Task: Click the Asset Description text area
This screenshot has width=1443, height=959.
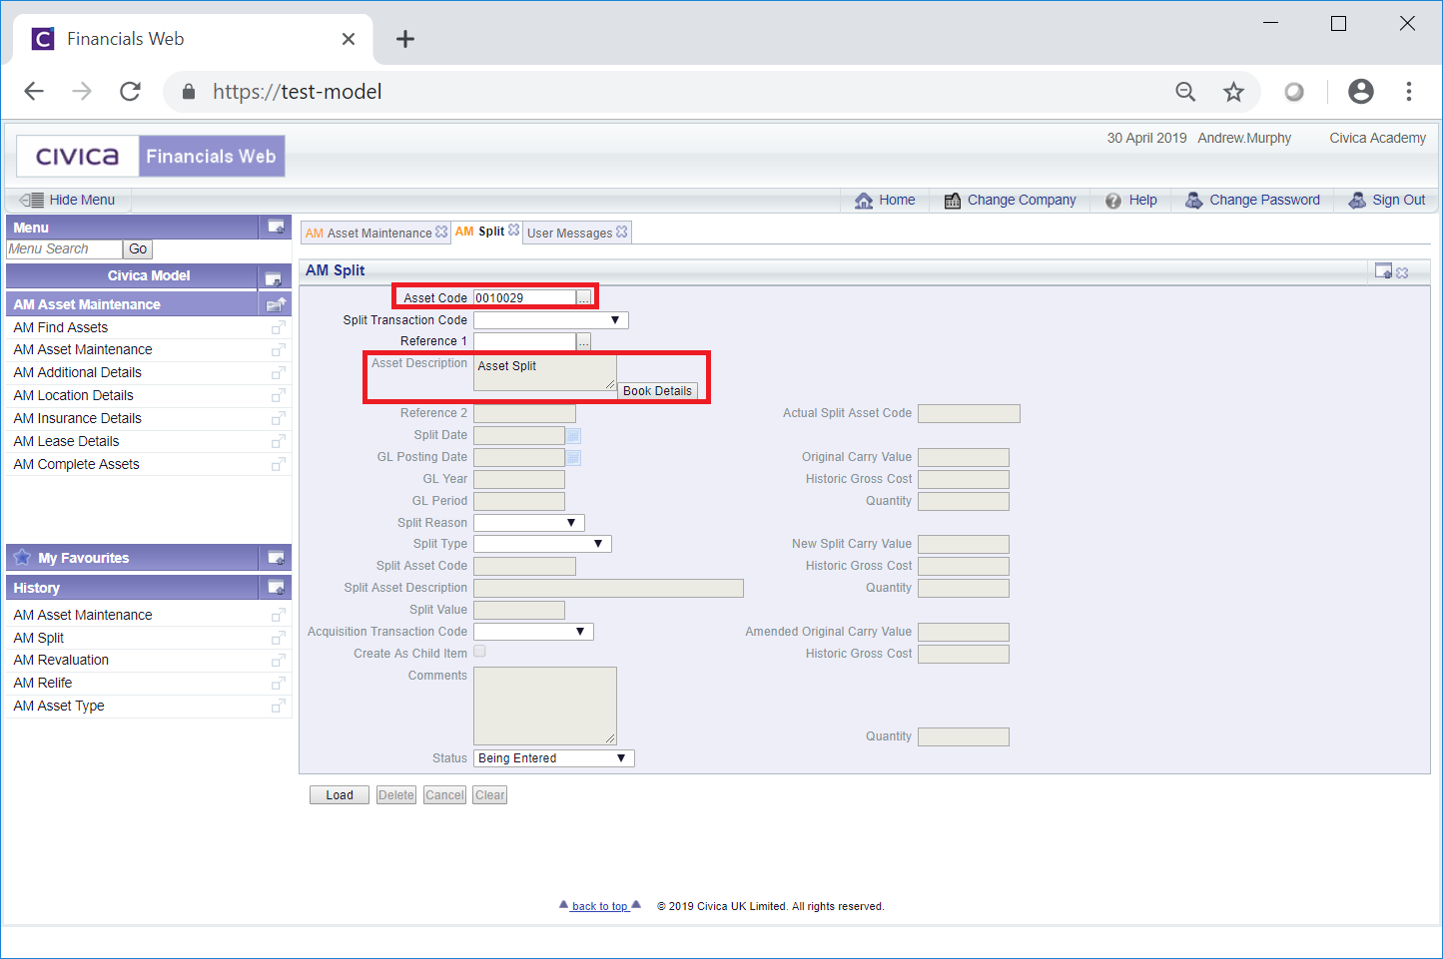Action: pos(545,373)
